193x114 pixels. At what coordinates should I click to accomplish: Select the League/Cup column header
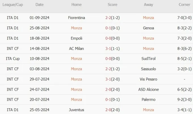click(13, 5)
